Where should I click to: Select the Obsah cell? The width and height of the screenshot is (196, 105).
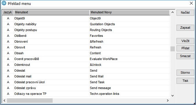(x=51, y=53)
